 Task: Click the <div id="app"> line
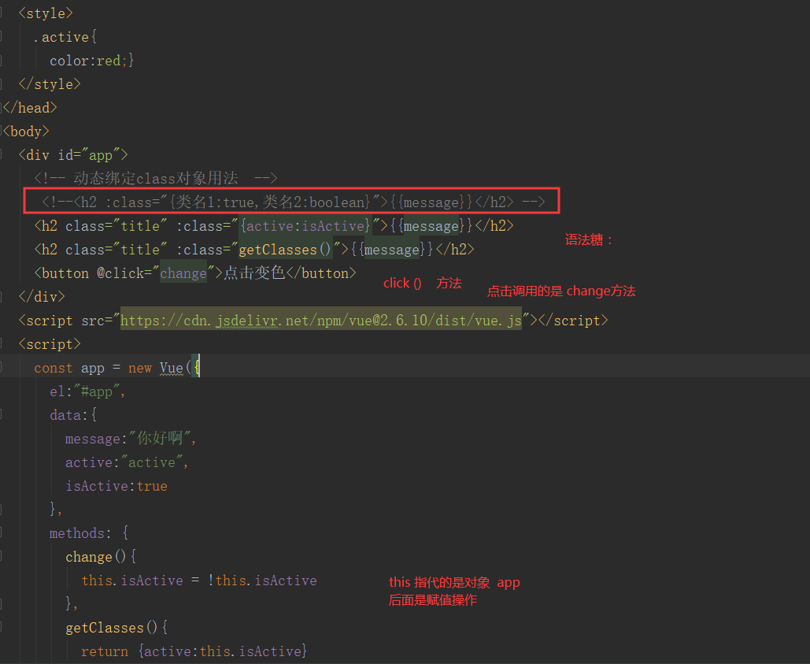pos(73,155)
